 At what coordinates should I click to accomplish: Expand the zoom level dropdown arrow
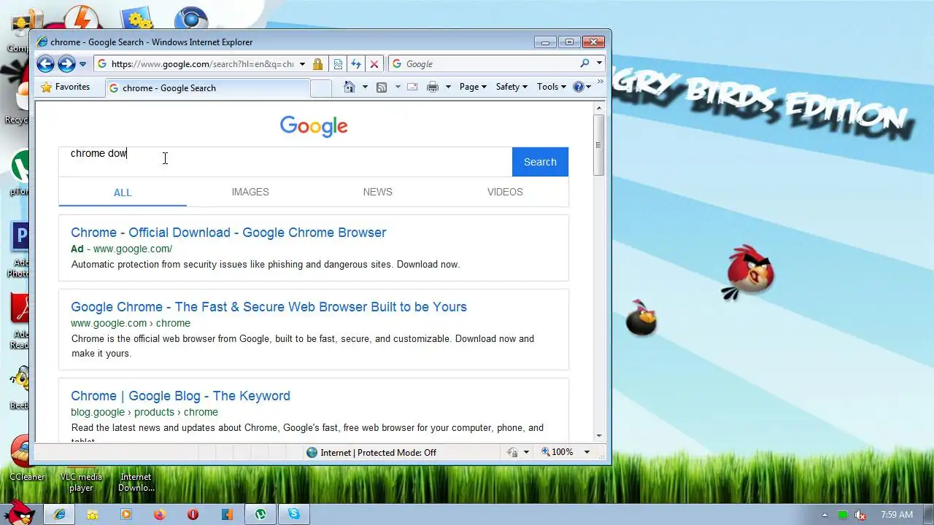[x=587, y=452]
